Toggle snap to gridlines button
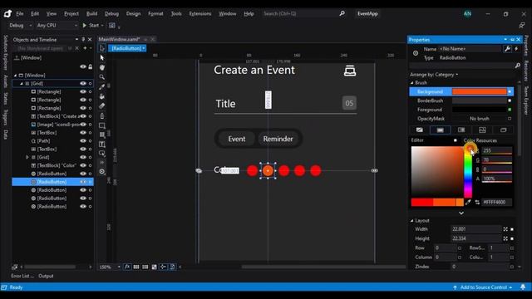 pyautogui.click(x=145, y=267)
